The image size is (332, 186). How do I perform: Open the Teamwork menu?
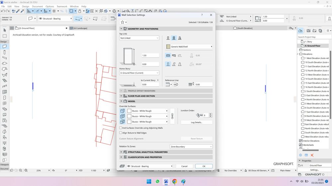(x=62, y=6)
